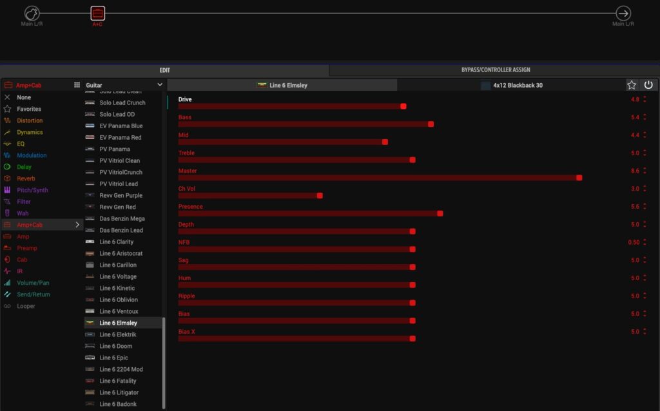
Task: Add the model to favorites with star icon
Action: [x=632, y=85]
